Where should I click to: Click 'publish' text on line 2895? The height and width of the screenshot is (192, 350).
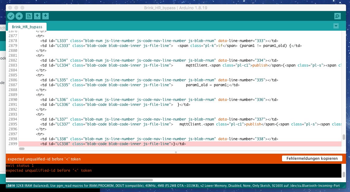click(x=253, y=124)
